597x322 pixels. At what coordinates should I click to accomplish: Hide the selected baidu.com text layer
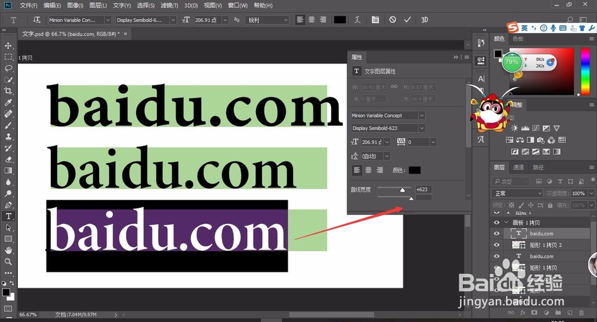coord(497,234)
